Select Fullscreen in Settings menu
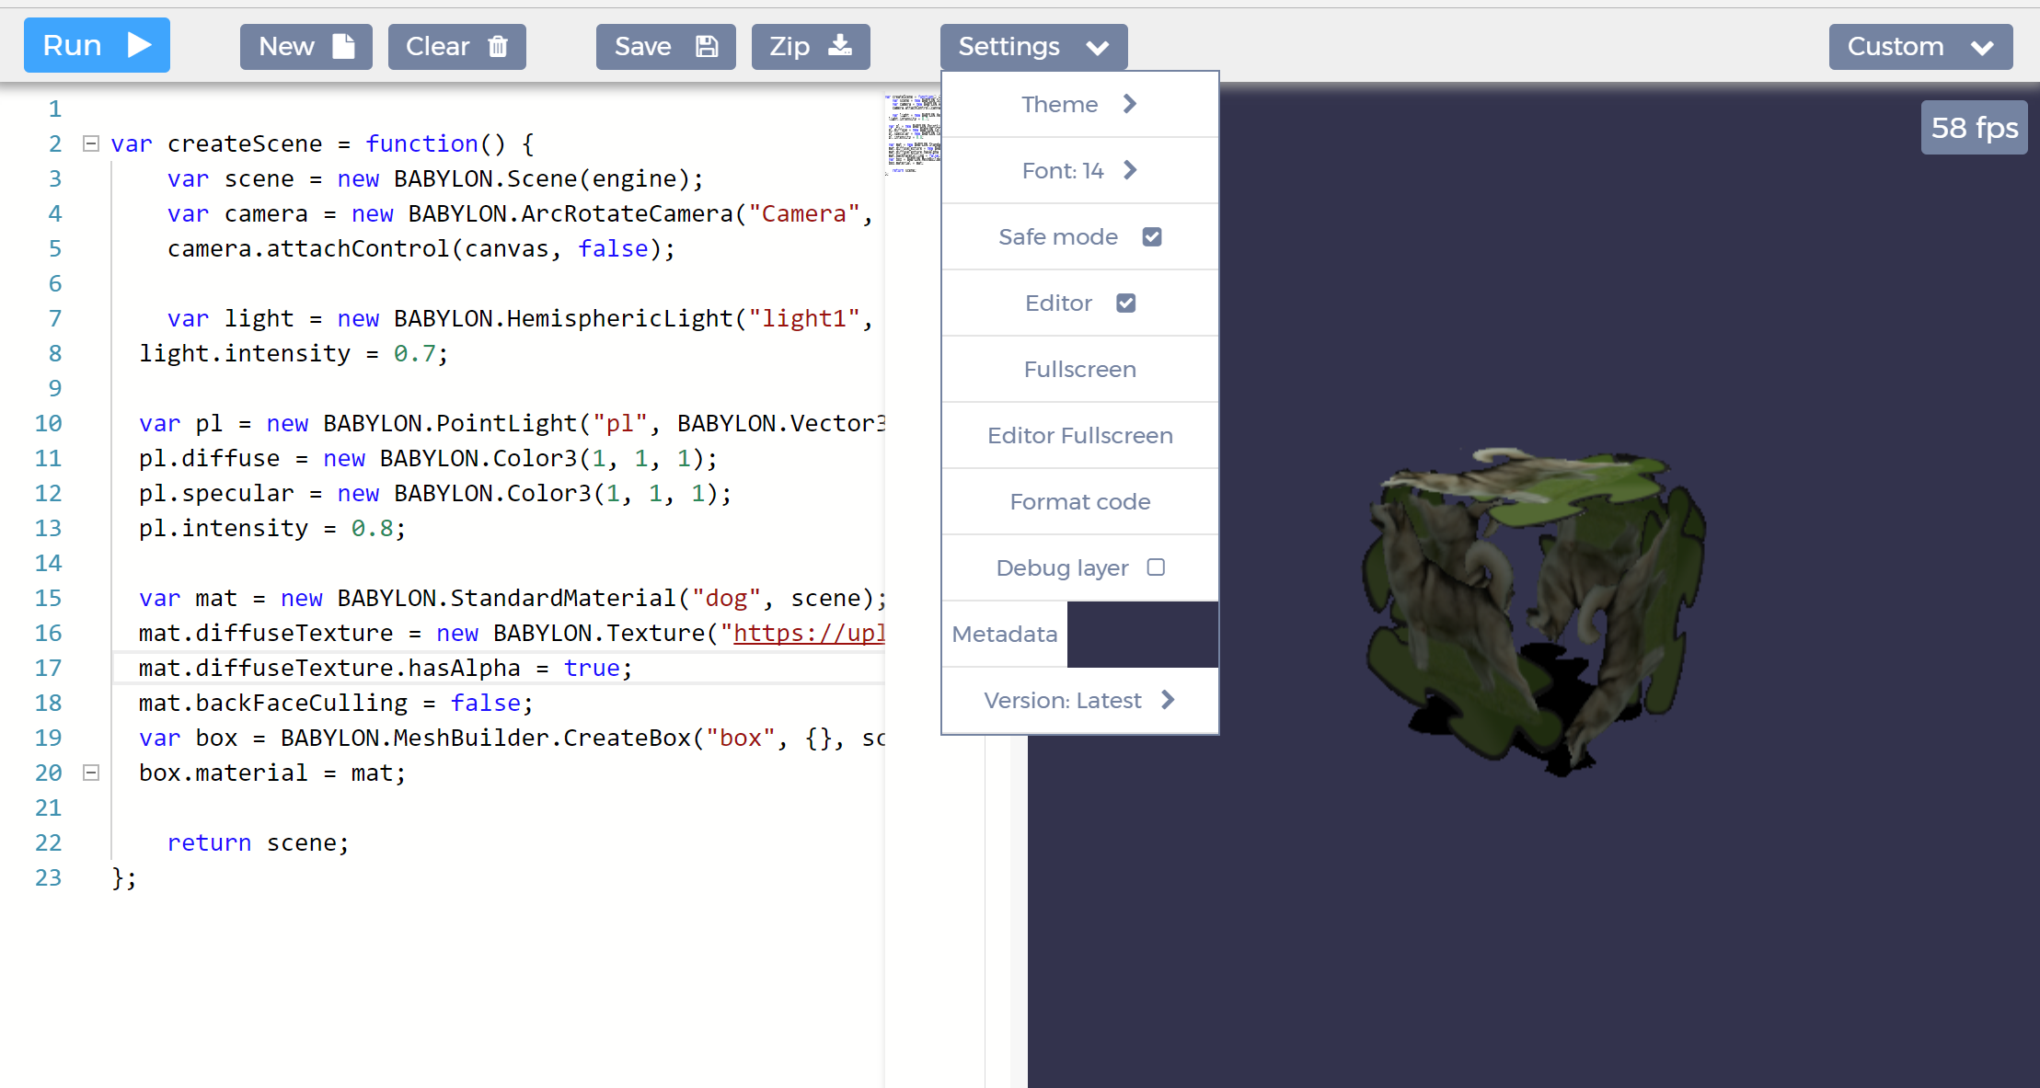Screen dimensions: 2040x1088 point(1080,370)
